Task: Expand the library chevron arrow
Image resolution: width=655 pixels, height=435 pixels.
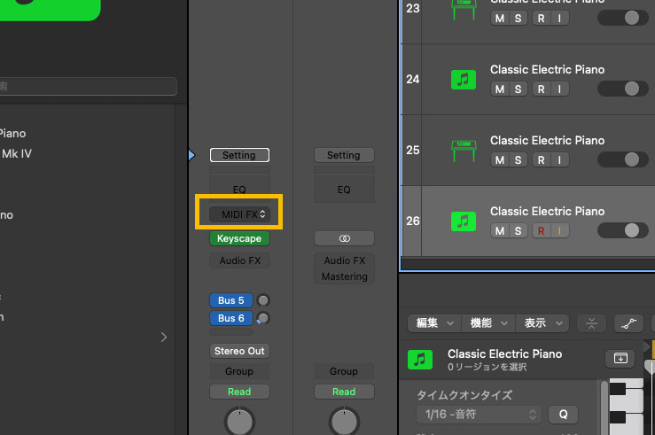Action: pyautogui.click(x=164, y=337)
